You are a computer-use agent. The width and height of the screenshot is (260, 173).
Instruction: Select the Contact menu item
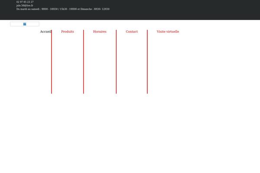(x=132, y=32)
